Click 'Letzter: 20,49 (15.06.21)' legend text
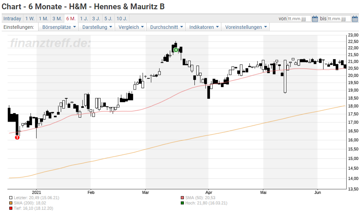359x211 pixels. (x=36, y=198)
